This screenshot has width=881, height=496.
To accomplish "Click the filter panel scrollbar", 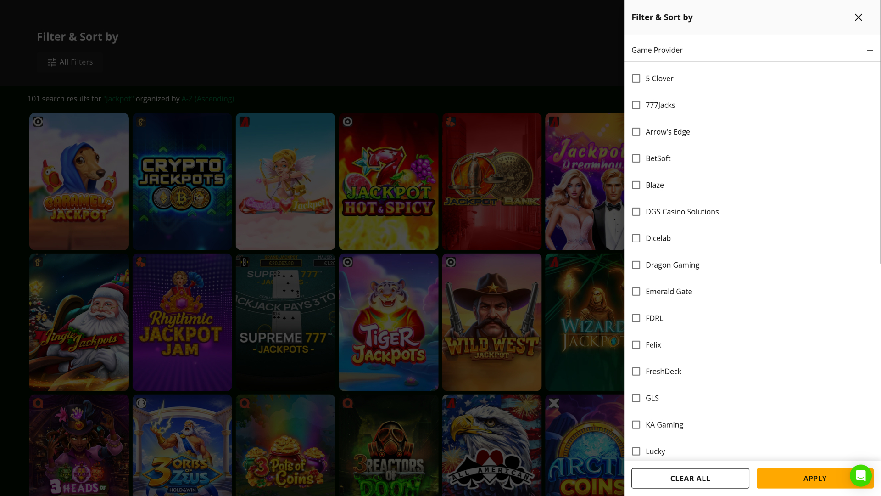I will pos(879,132).
